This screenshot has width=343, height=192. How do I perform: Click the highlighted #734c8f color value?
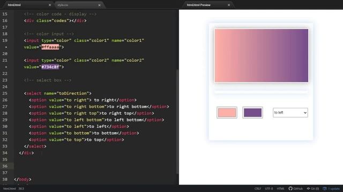pyautogui.click(x=50, y=67)
